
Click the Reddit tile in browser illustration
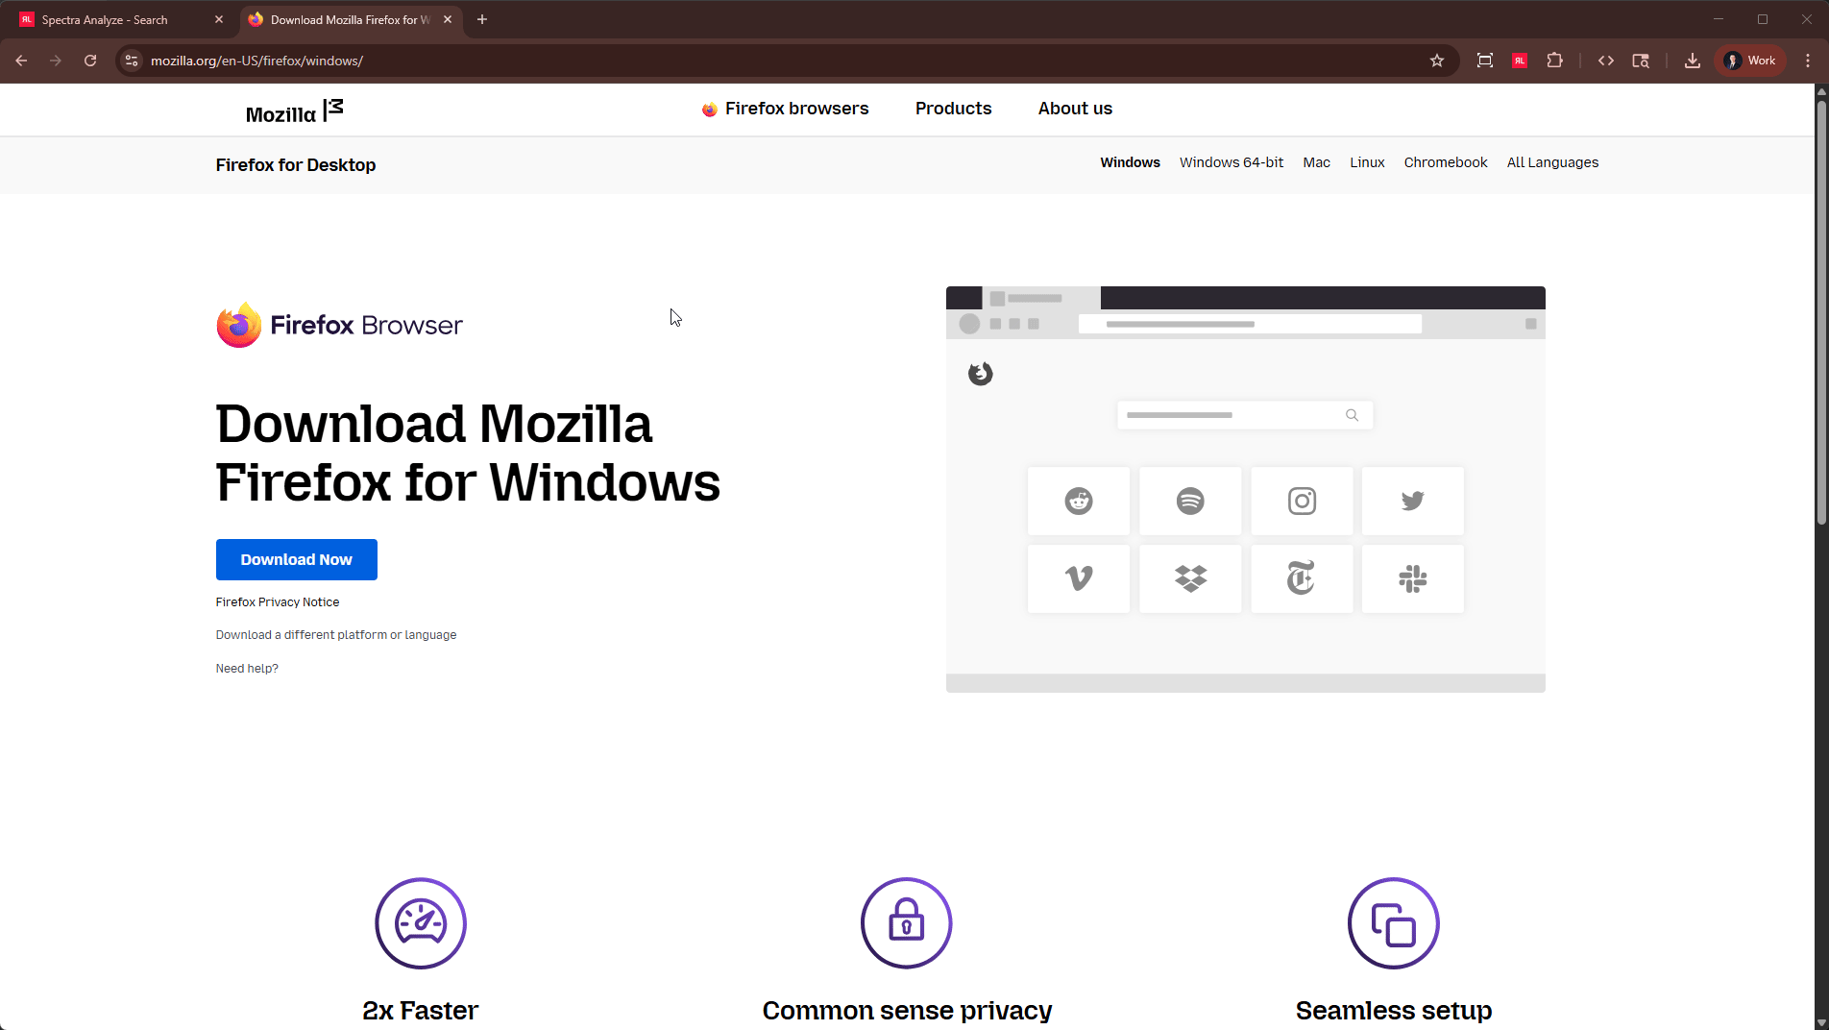(1079, 501)
